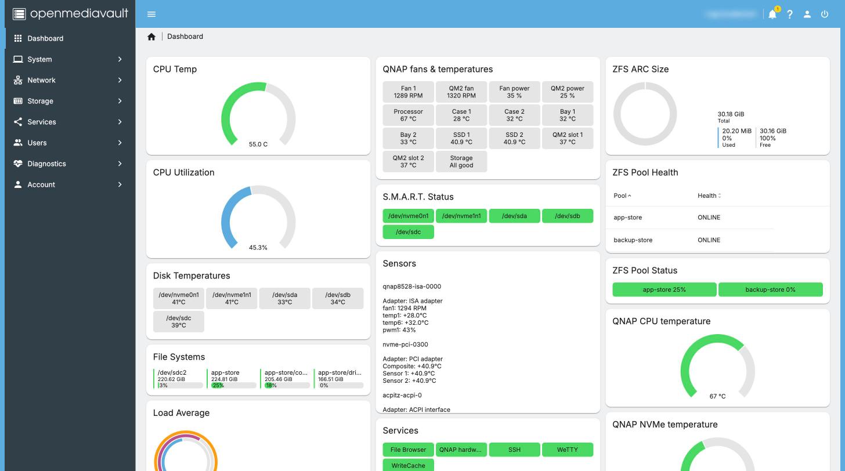
Task: Toggle the hamburger navigation menu
Action: [151, 14]
